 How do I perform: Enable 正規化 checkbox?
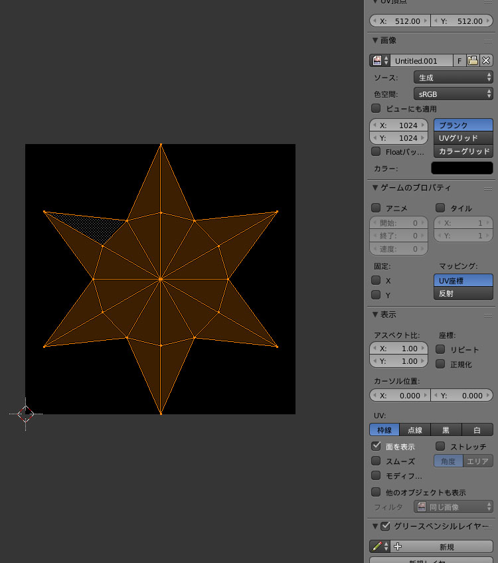440,364
